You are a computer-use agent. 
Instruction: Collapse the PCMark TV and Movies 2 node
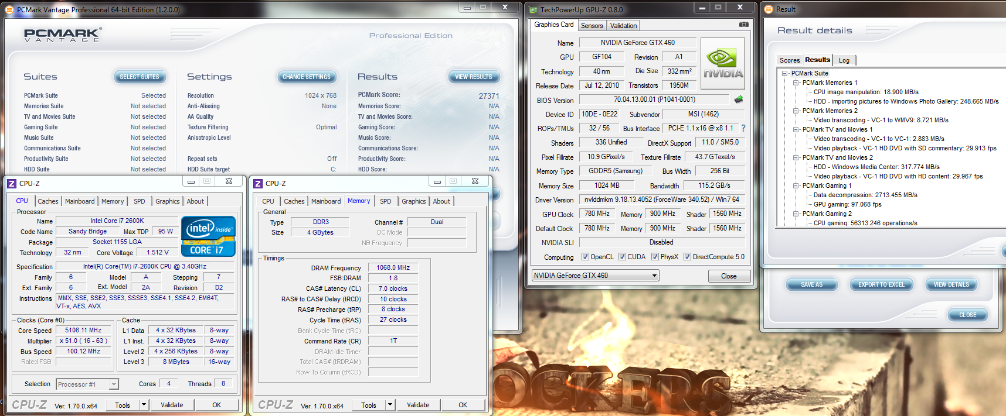(x=796, y=157)
